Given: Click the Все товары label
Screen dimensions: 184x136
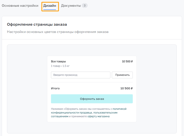Looking at the screenshot, I should (x=58, y=61).
